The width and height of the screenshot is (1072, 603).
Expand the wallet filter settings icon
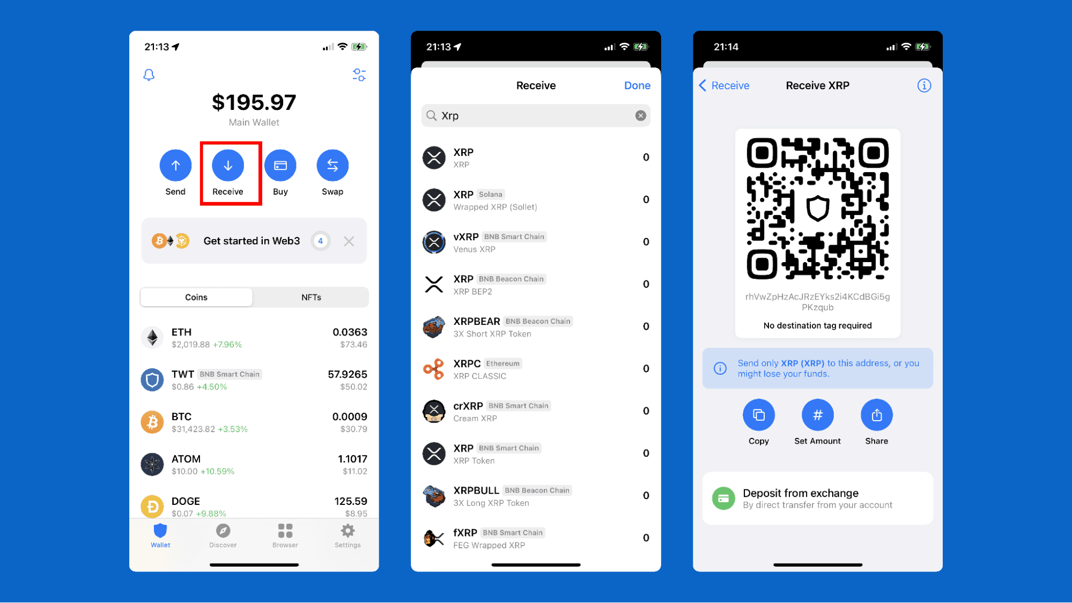click(x=360, y=75)
